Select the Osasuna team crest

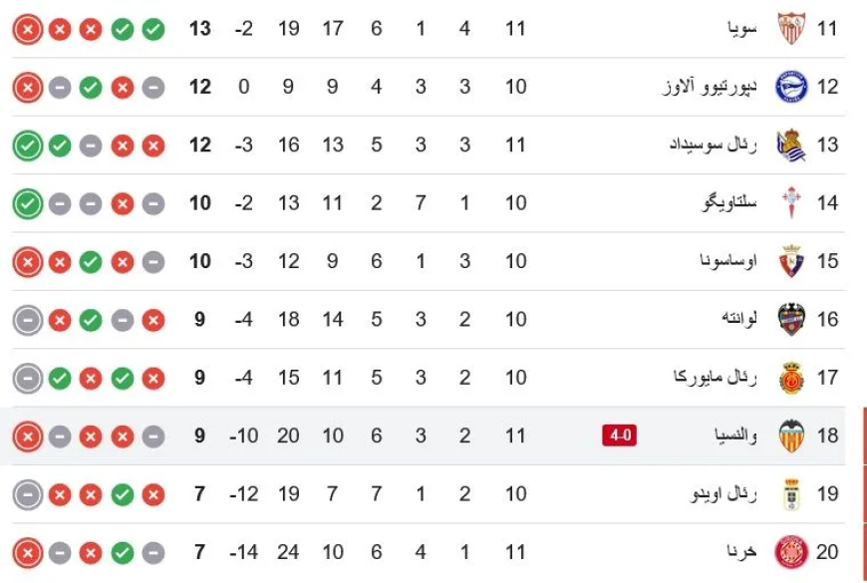pos(791,261)
